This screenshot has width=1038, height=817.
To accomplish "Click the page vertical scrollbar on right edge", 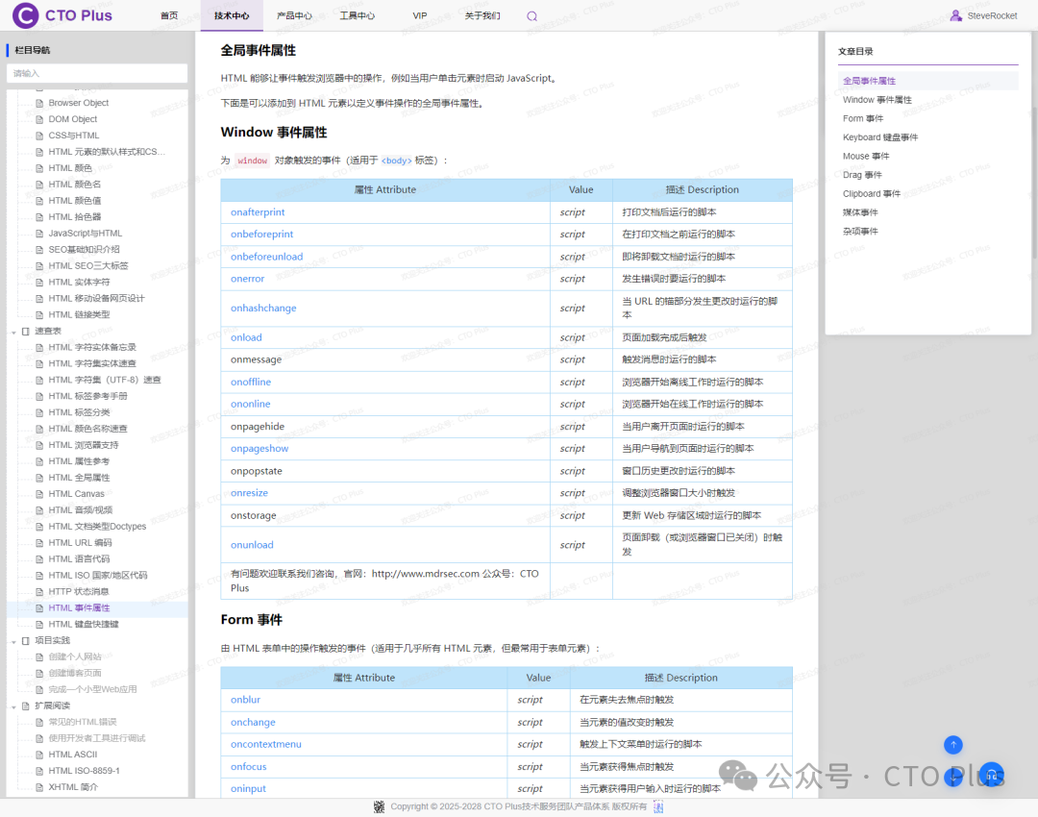I will (1034, 182).
